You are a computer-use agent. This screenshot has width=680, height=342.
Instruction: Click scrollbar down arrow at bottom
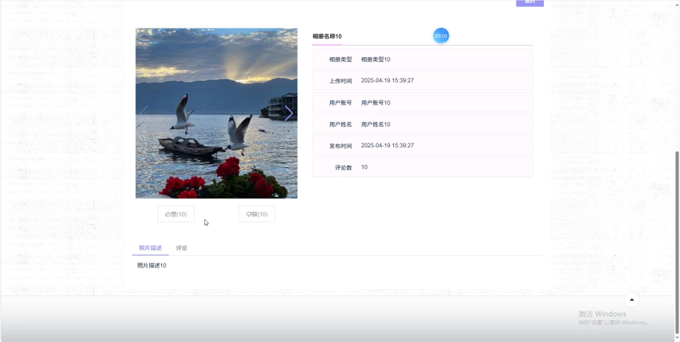(677, 339)
